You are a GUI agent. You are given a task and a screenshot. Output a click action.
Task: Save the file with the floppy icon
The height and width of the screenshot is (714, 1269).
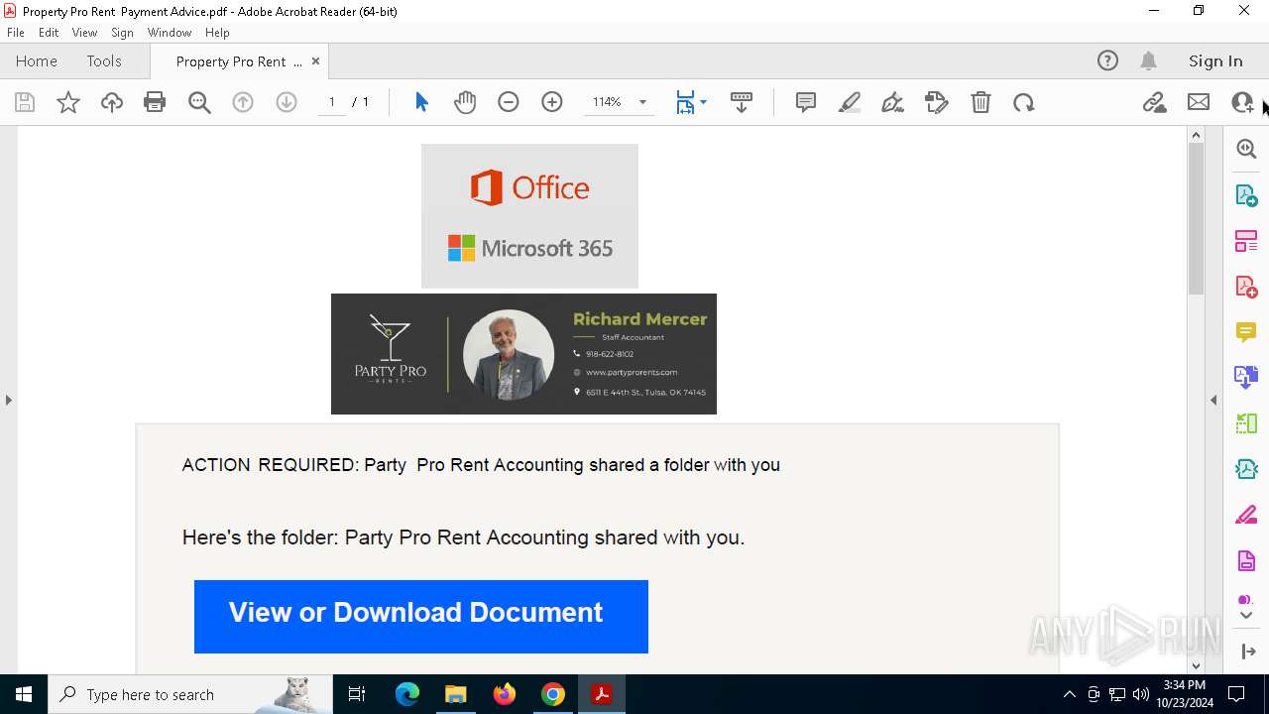(25, 102)
